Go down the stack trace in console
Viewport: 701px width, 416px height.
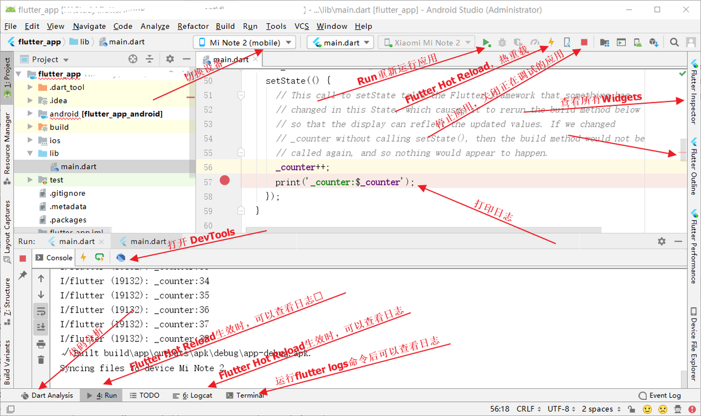tap(41, 295)
